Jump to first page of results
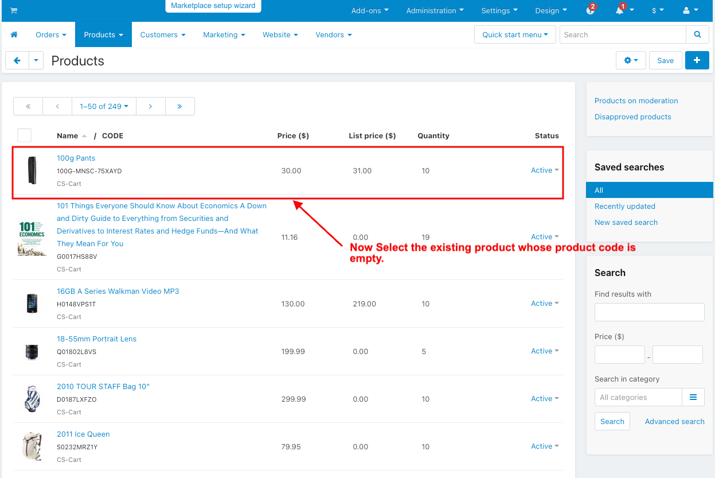715x478 pixels. (x=28, y=106)
